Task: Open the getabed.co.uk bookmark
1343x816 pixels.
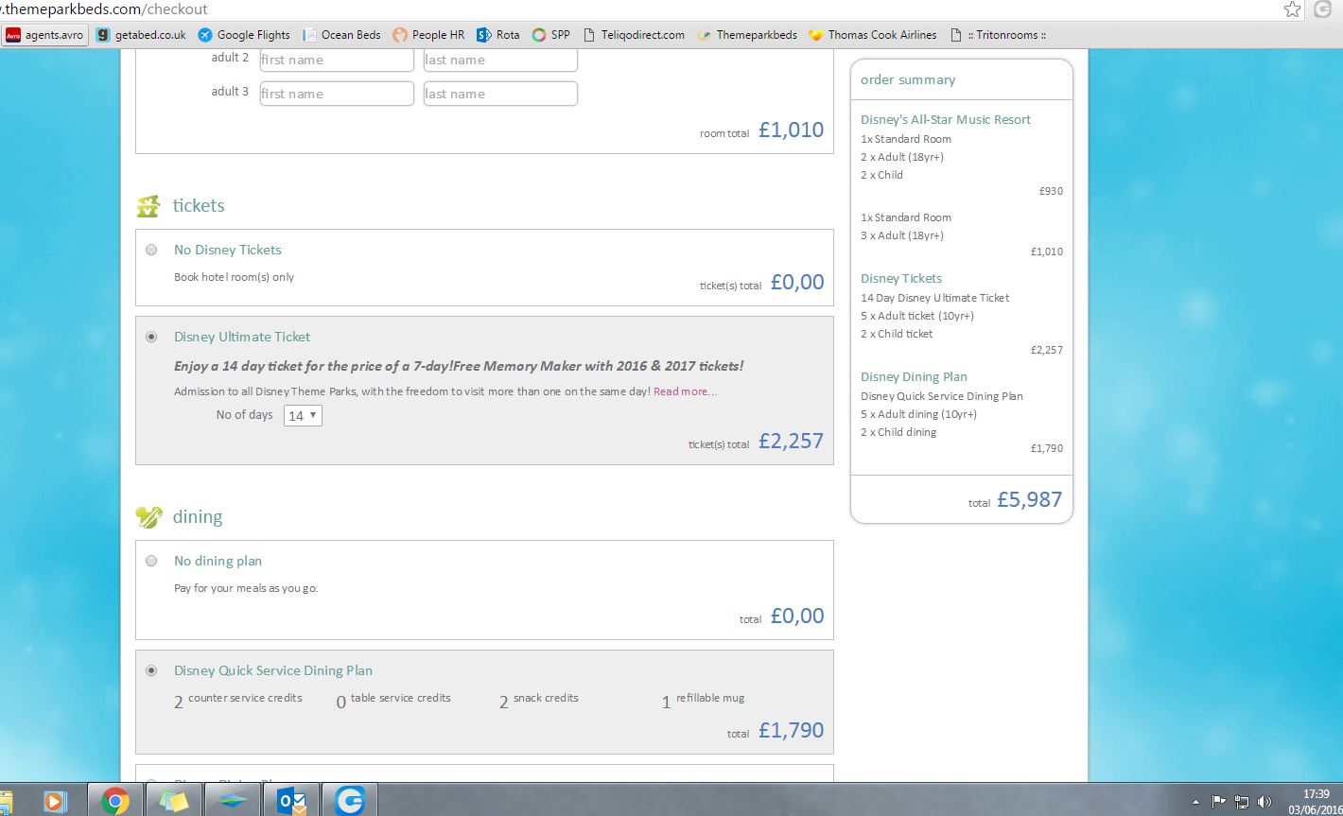Action: [x=140, y=35]
